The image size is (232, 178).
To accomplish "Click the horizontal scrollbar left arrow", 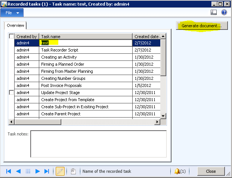I will click(x=11, y=122).
